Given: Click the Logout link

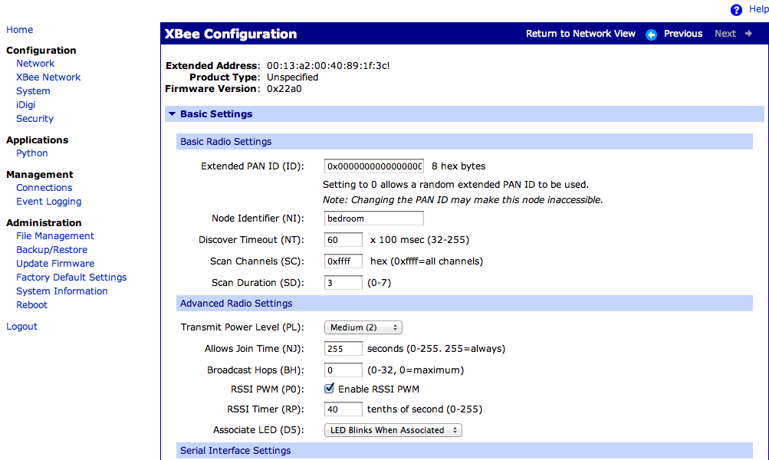Looking at the screenshot, I should (21, 326).
